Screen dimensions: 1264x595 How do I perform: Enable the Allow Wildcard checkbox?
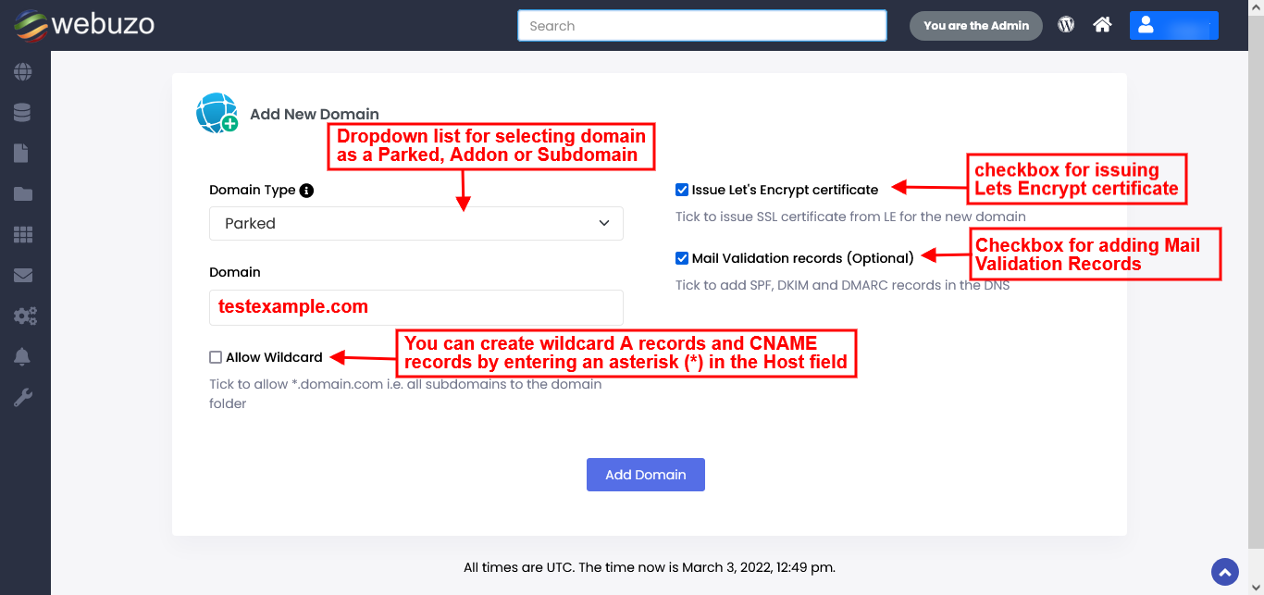[216, 357]
